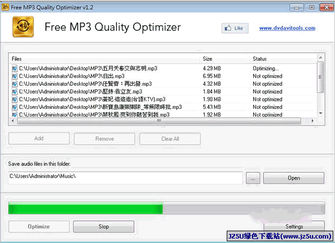The image size is (335, 243).
Task: Click the file icon of 日出.mp3 row
Action: click(x=15, y=76)
